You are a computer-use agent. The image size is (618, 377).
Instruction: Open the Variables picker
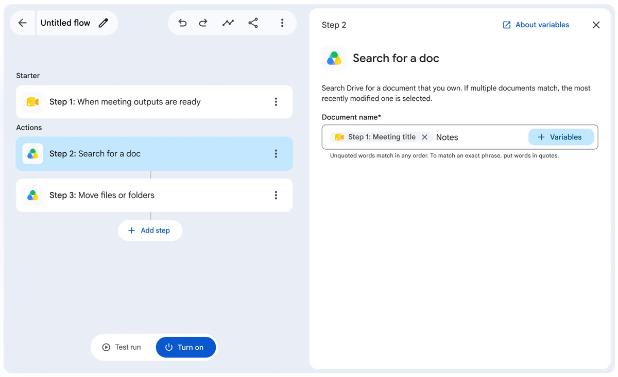561,137
